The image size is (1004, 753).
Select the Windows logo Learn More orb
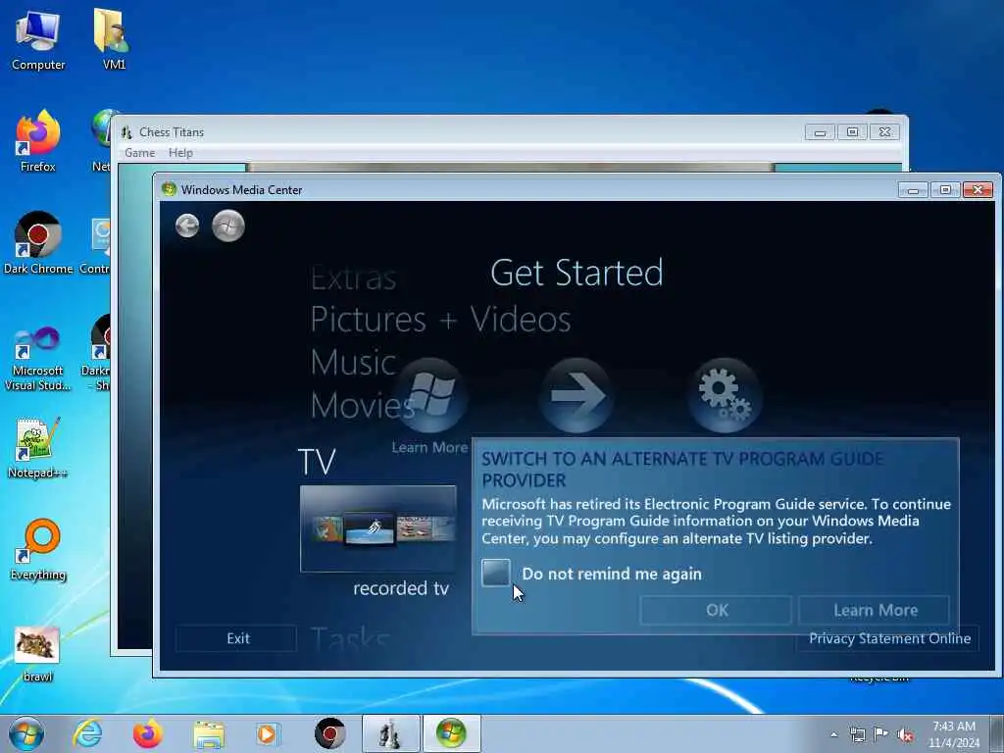tap(430, 395)
